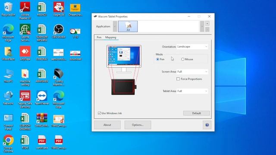Close the Wacom Tablet Properties window
Screen dimensions: 276x155
pyautogui.click(x=209, y=16)
